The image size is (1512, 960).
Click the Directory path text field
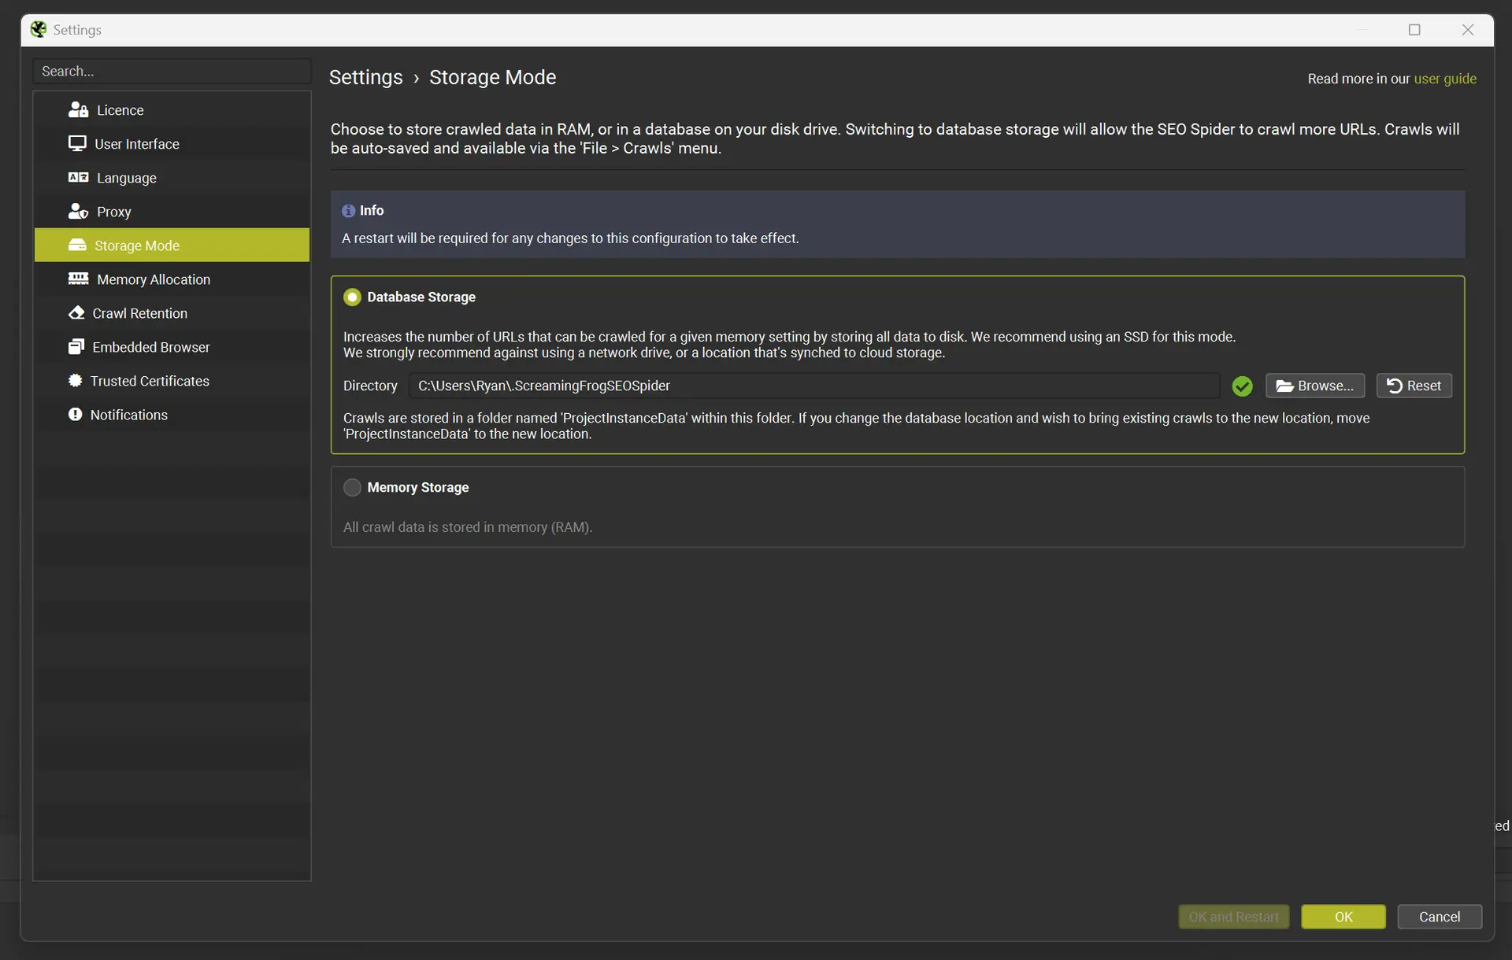(813, 386)
